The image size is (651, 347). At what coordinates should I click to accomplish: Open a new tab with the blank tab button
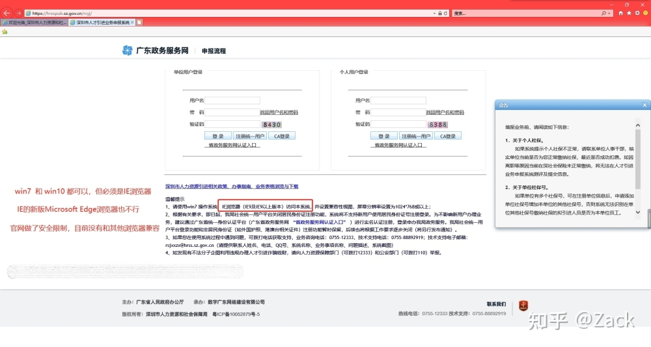tap(139, 22)
